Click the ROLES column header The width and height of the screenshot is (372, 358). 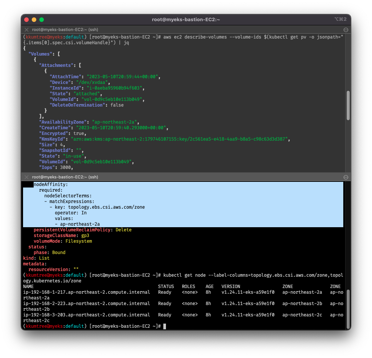pos(188,287)
